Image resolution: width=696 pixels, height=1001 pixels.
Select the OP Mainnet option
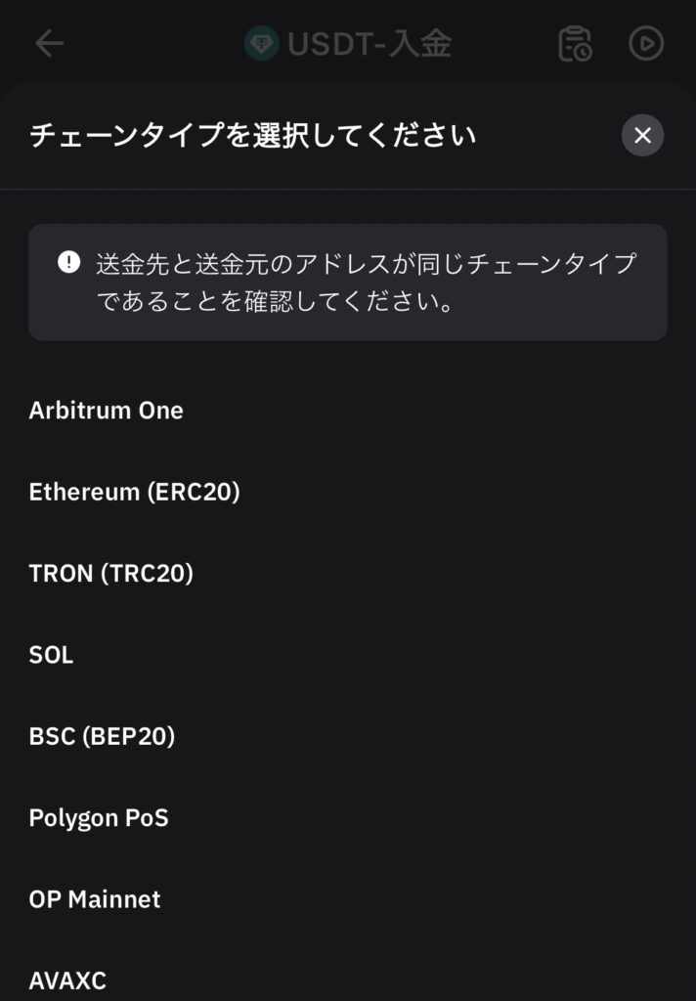[348, 899]
